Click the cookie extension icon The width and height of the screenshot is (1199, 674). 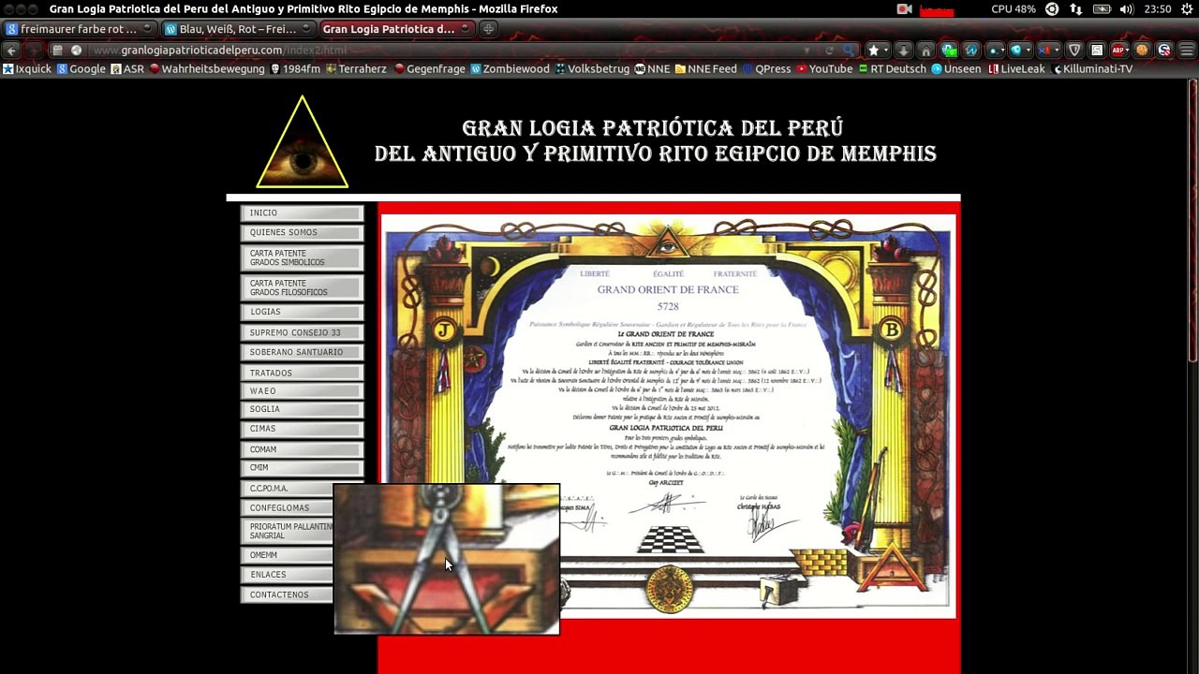(1142, 51)
